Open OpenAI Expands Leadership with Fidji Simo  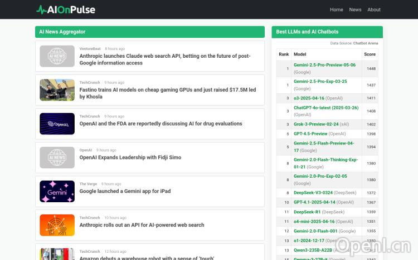click(x=130, y=157)
